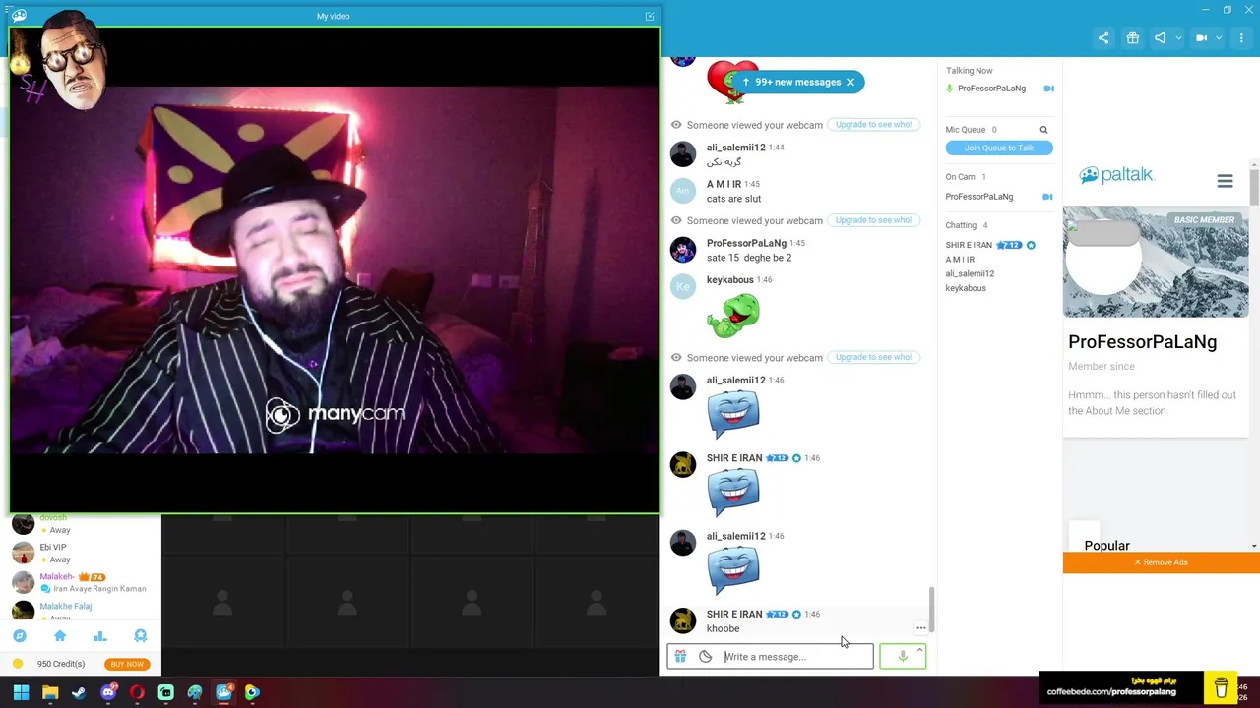Toggle the webcam camera icon in header
The width and height of the screenshot is (1260, 708).
pos(1202,38)
